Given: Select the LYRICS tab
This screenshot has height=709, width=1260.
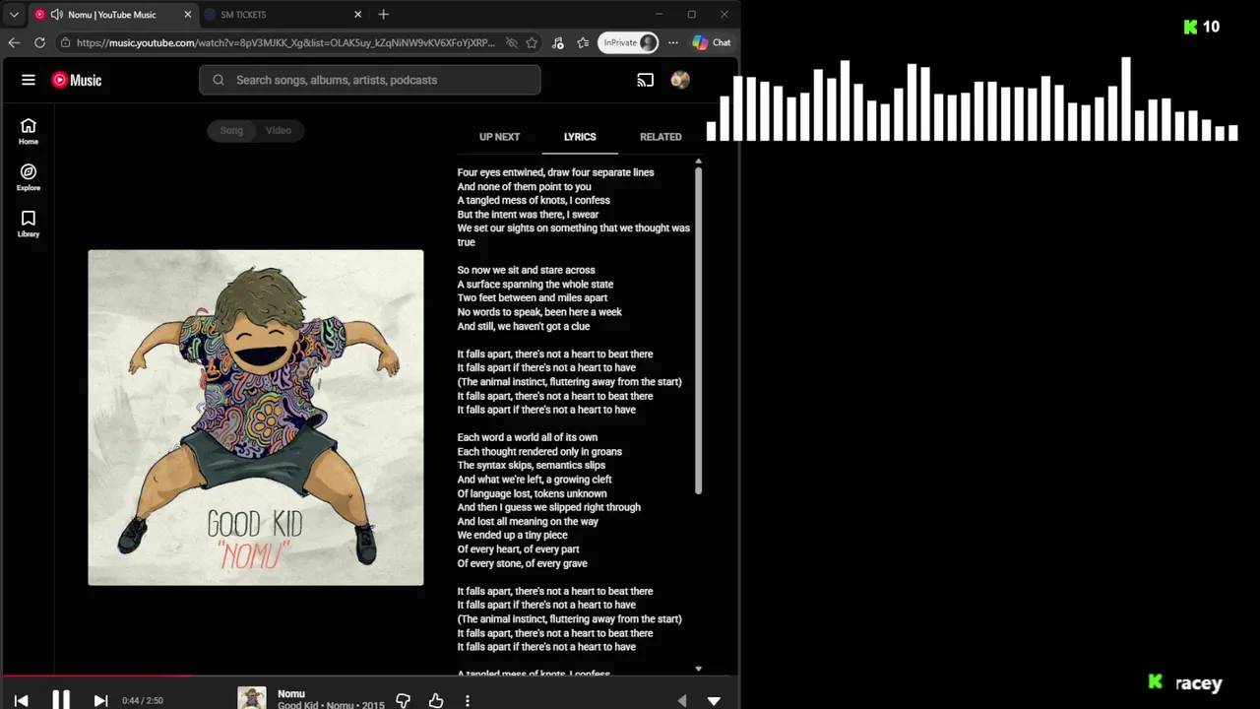Looking at the screenshot, I should (x=580, y=137).
